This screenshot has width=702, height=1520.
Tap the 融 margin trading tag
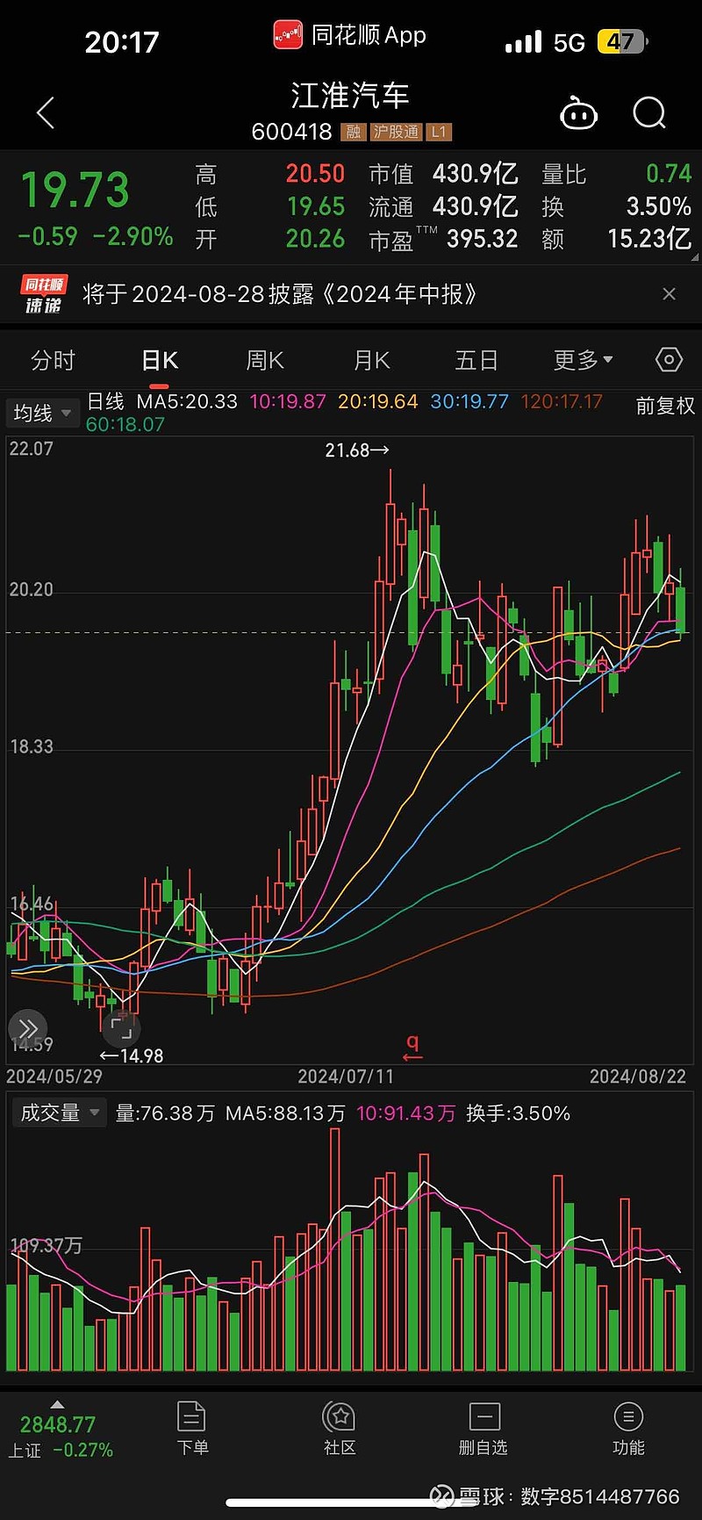tap(354, 133)
